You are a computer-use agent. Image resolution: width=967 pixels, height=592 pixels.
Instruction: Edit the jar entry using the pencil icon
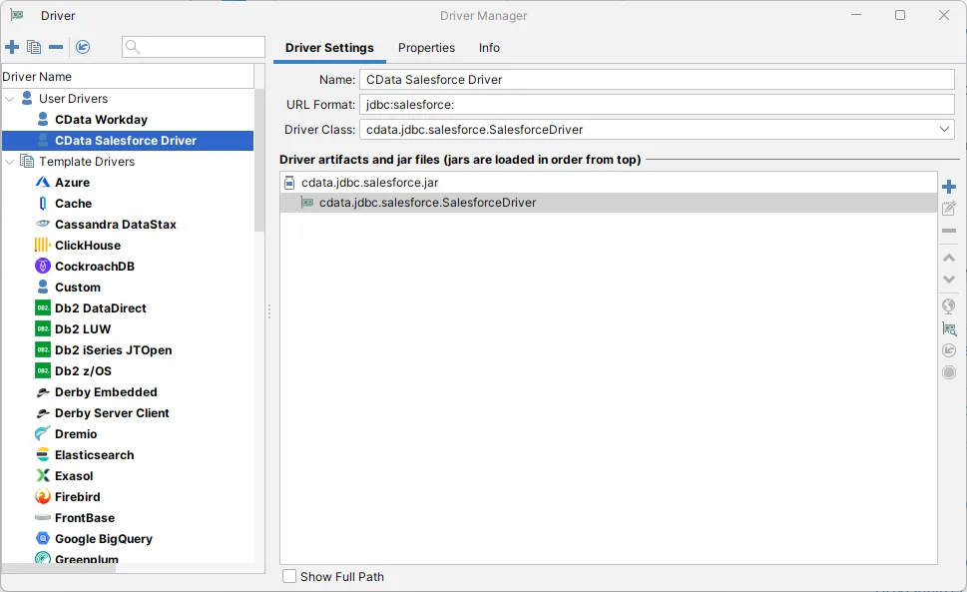coord(949,209)
